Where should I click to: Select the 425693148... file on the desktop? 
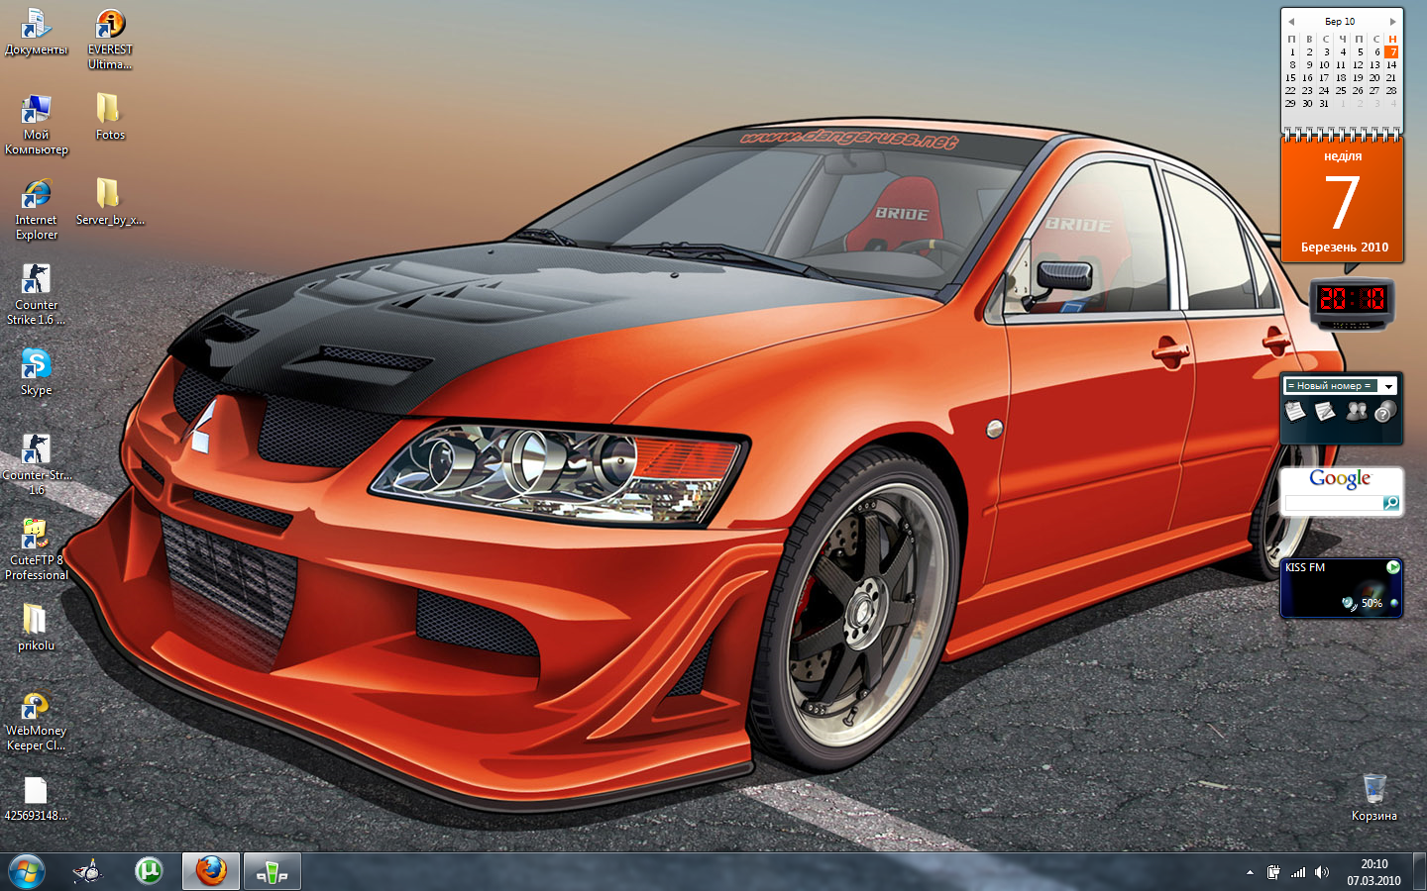[x=36, y=798]
